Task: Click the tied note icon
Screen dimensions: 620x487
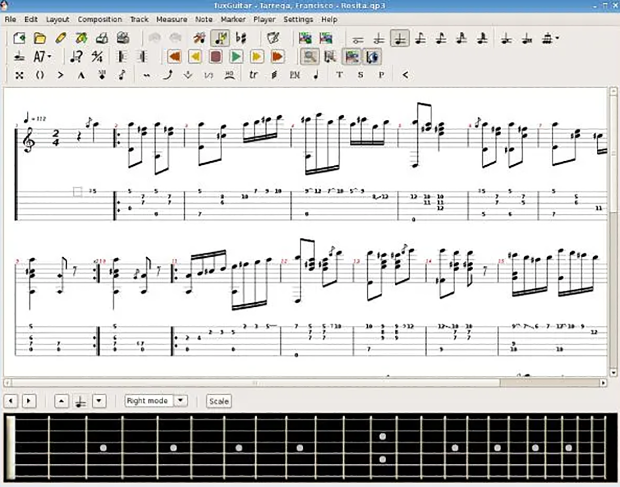Action: tap(19, 56)
